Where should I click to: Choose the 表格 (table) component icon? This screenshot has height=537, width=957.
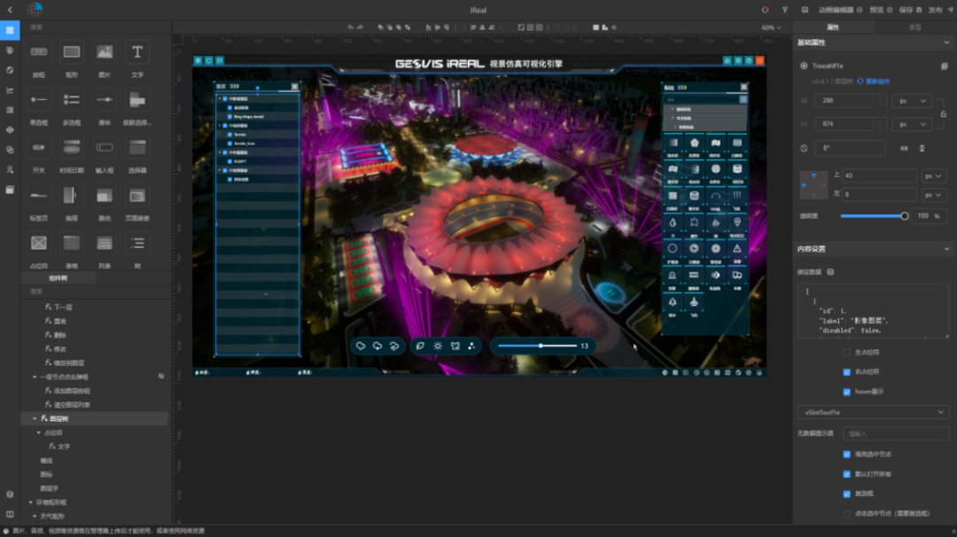coord(71,243)
